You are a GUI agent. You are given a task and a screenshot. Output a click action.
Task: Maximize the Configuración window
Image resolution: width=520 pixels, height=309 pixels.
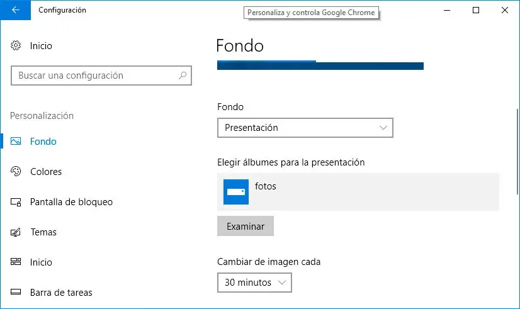coord(476,10)
